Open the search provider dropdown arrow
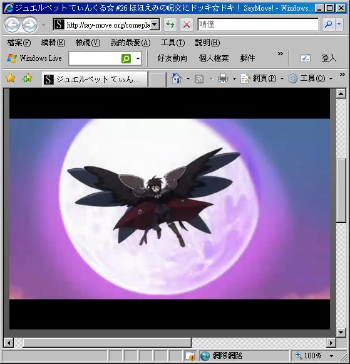This screenshot has height=364, width=350. point(339,24)
